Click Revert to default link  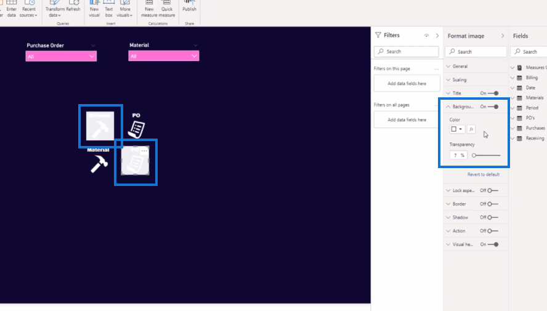pos(484,174)
